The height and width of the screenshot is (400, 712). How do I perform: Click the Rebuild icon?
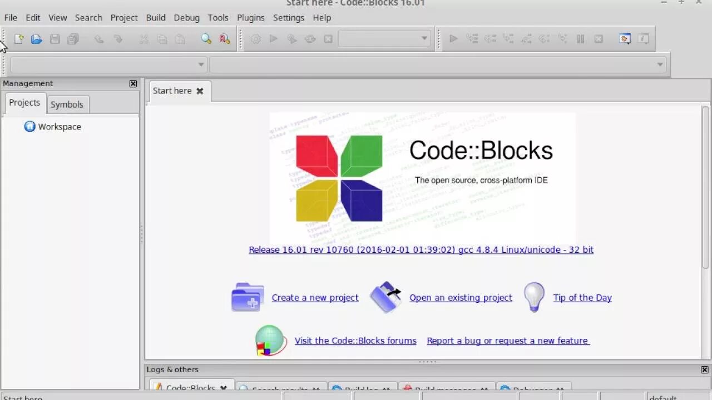coord(310,39)
